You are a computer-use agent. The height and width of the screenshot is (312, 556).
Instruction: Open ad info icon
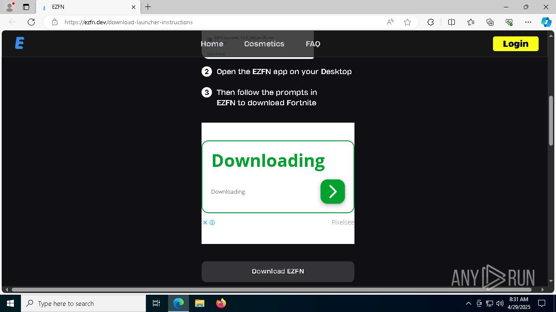[x=212, y=223]
